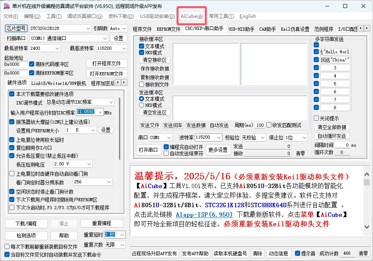The height and width of the screenshot is (261, 373).
Task: Click the message log scrollbar thumb
Action: 367,183
